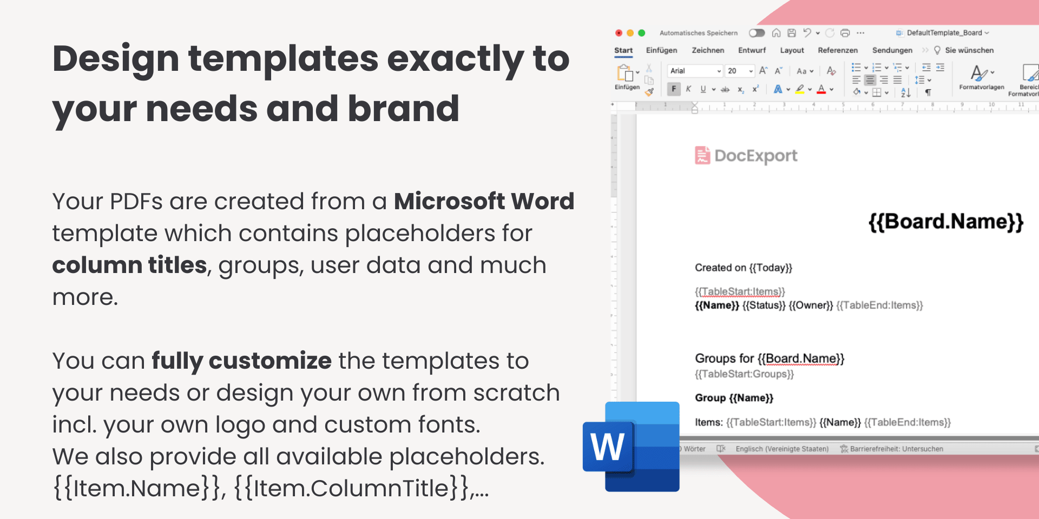Open the Einfügen ribbon tab
The image size is (1039, 519).
click(x=661, y=50)
